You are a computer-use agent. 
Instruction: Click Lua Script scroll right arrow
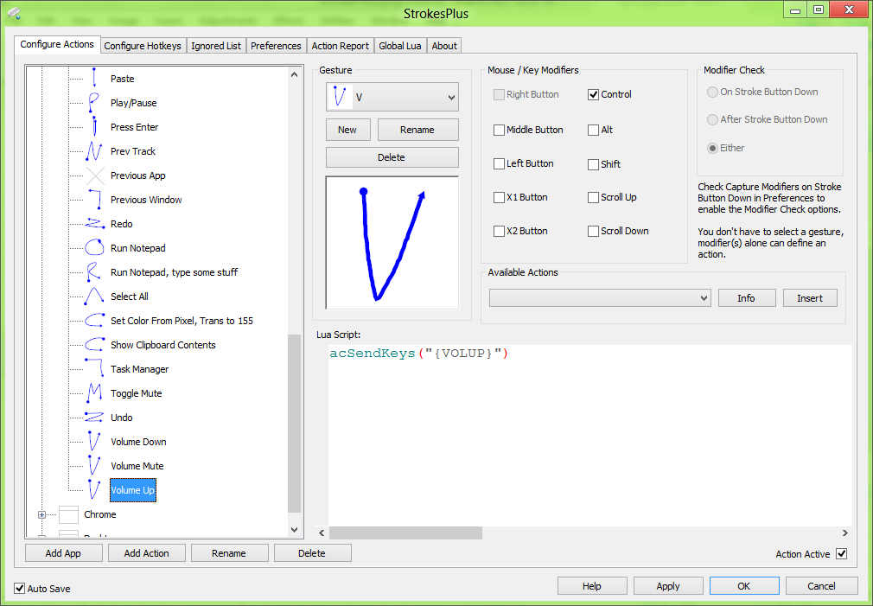pyautogui.click(x=845, y=533)
